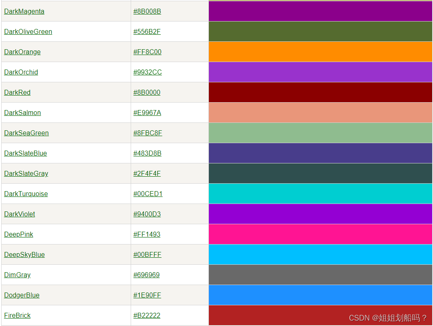
Task: Click hex code link #2F4F4F
Action: point(147,173)
